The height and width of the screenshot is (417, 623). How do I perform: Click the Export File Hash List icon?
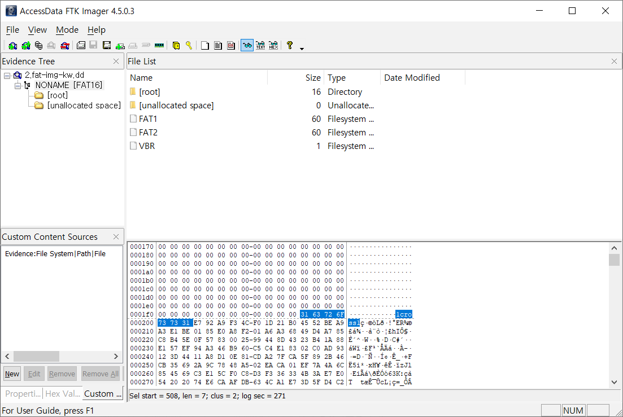(217, 46)
